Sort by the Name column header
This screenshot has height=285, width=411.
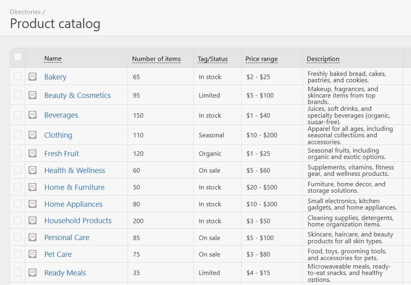coord(53,59)
